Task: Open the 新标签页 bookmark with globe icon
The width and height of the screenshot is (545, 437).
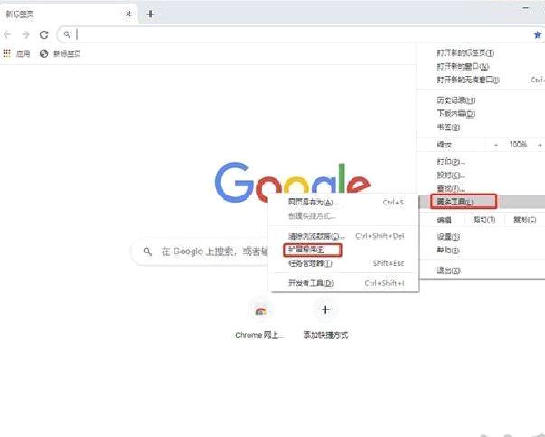Action: 60,53
